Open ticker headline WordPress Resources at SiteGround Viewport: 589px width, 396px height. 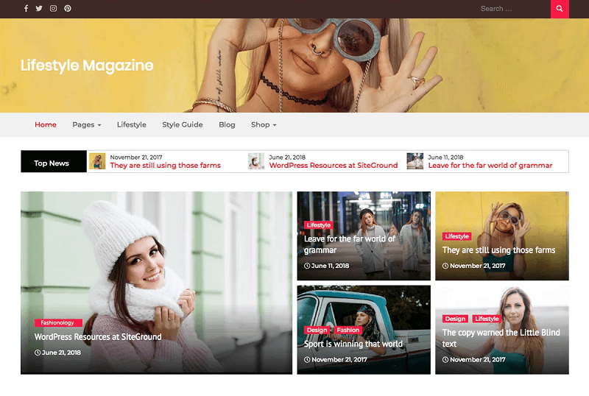[334, 166]
